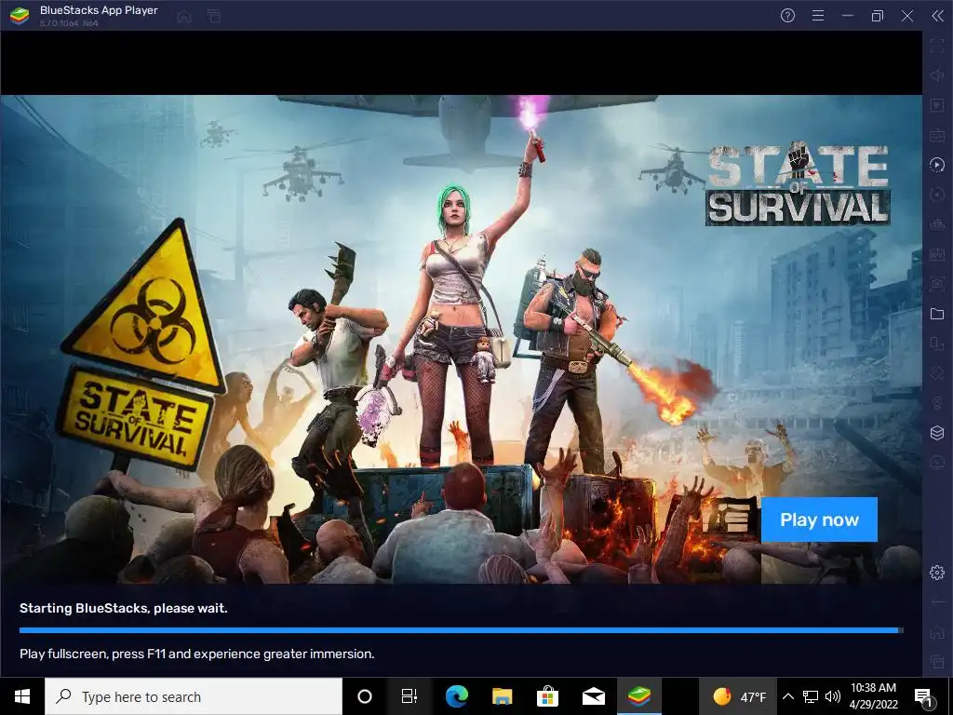Open Cortana circle on taskbar
Image resolution: width=953 pixels, height=715 pixels.
[x=364, y=696]
